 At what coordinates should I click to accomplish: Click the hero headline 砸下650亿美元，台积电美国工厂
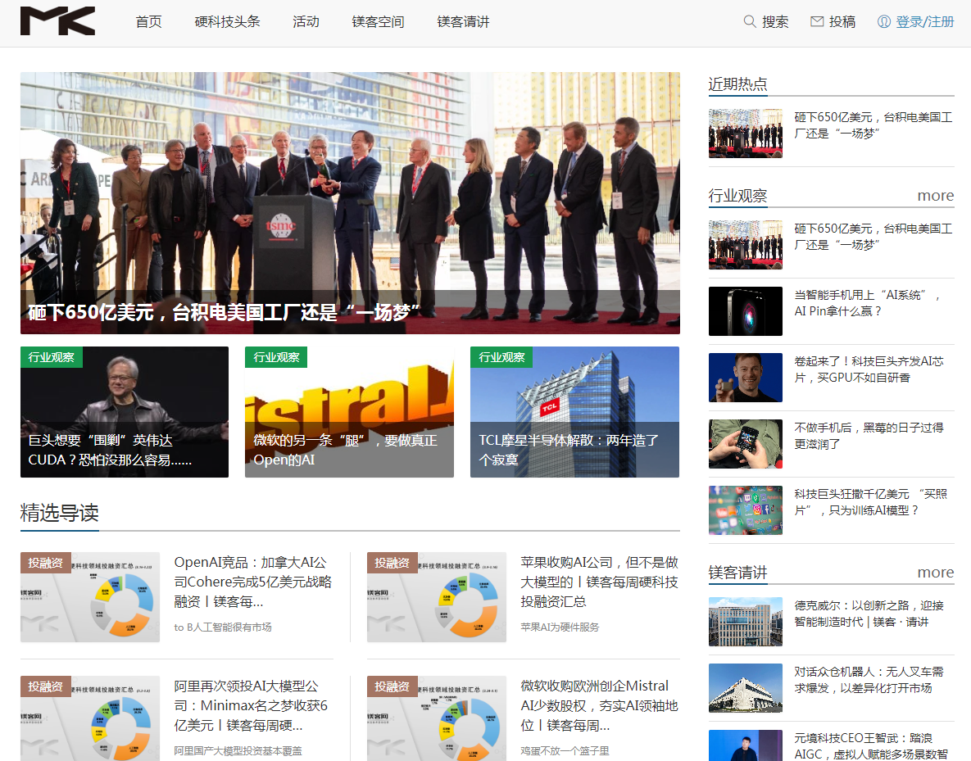(x=224, y=312)
